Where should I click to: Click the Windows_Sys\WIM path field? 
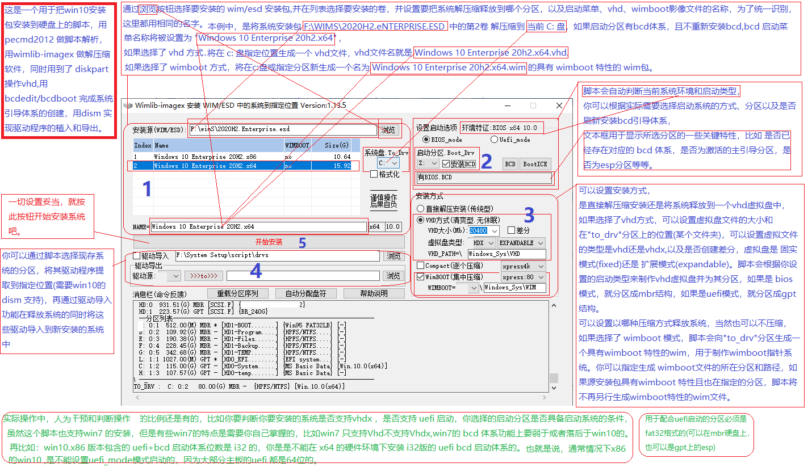[x=514, y=288]
